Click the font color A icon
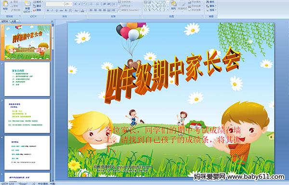The width and height of the screenshot is (289, 185). pos(82,11)
